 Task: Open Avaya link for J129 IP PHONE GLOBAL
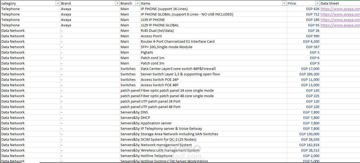coord(340,25)
